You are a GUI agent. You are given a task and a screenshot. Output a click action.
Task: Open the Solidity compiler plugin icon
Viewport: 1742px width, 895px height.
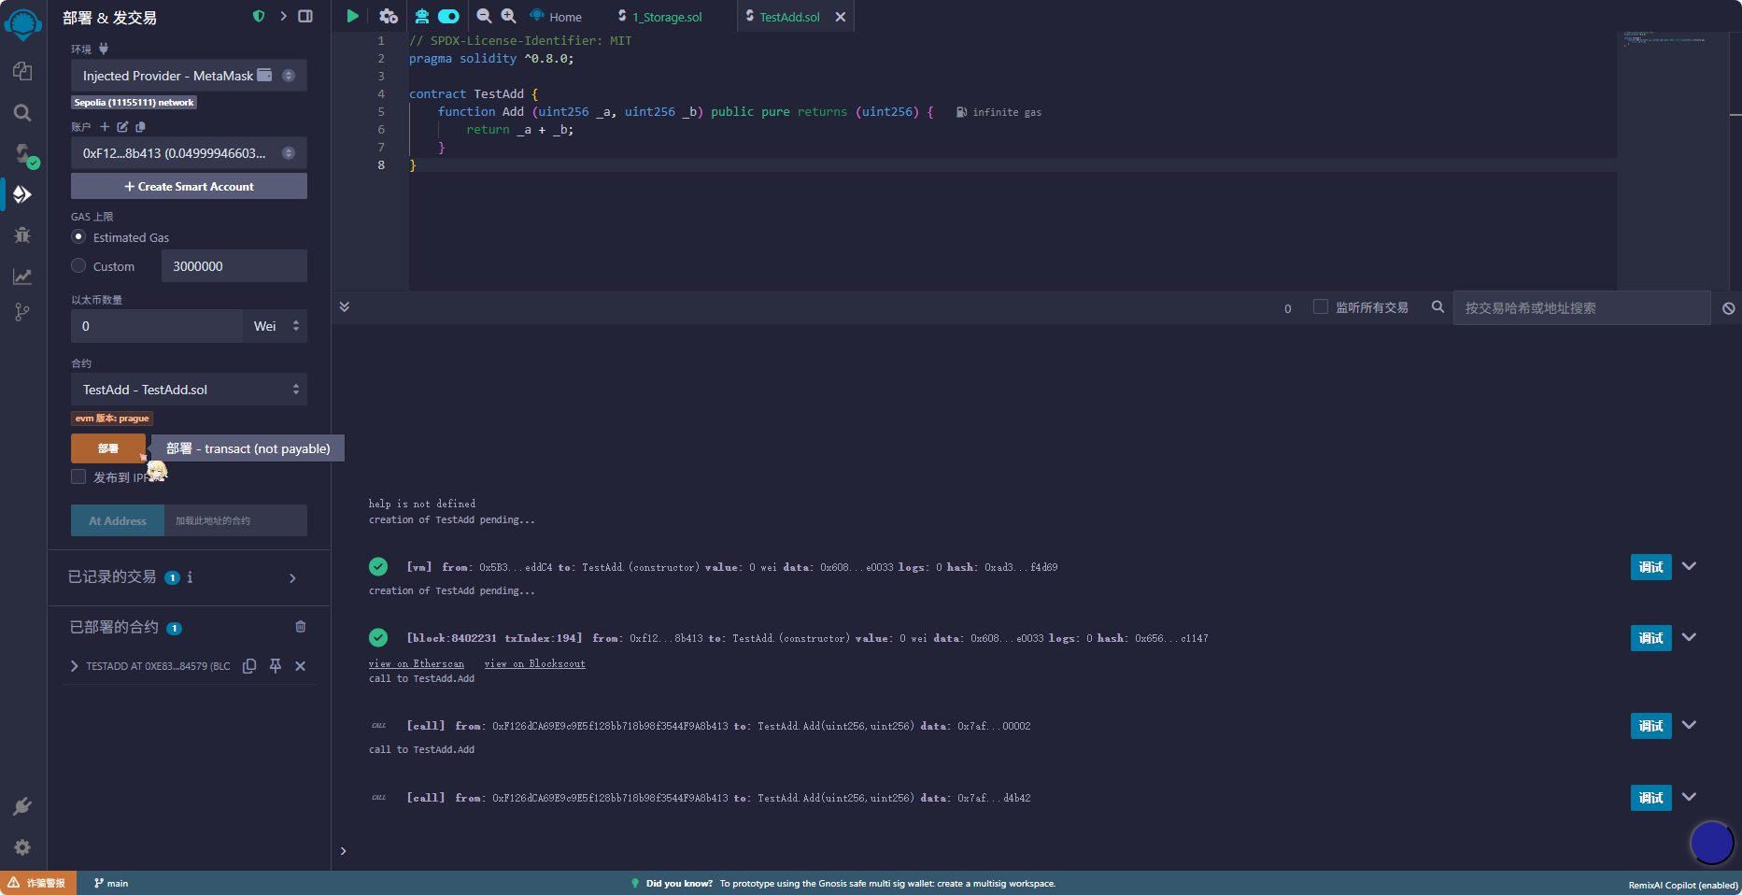[x=22, y=153]
